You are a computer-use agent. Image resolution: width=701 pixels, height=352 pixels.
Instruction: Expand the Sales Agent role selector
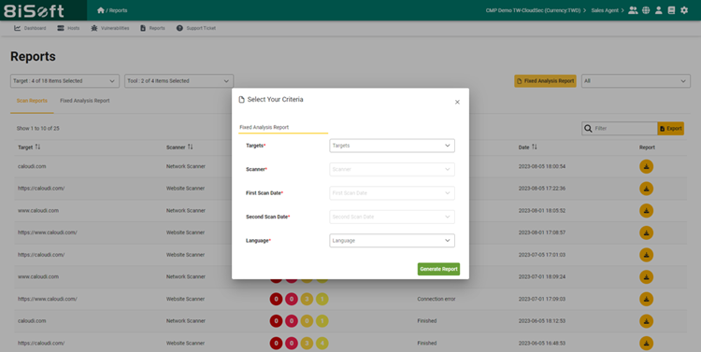[608, 10]
